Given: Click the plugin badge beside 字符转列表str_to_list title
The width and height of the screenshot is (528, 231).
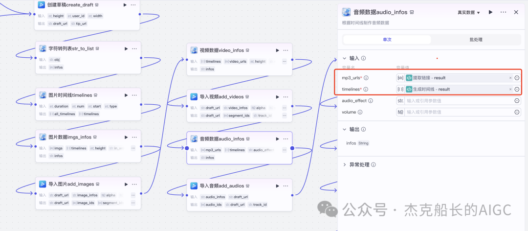Looking at the screenshot, I should [x=97, y=48].
